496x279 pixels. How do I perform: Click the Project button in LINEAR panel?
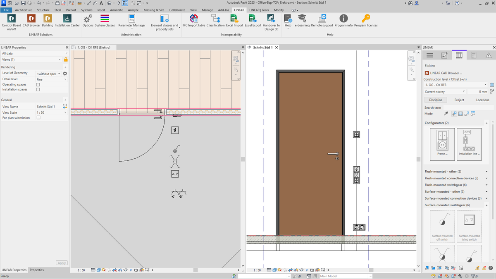tap(459, 100)
